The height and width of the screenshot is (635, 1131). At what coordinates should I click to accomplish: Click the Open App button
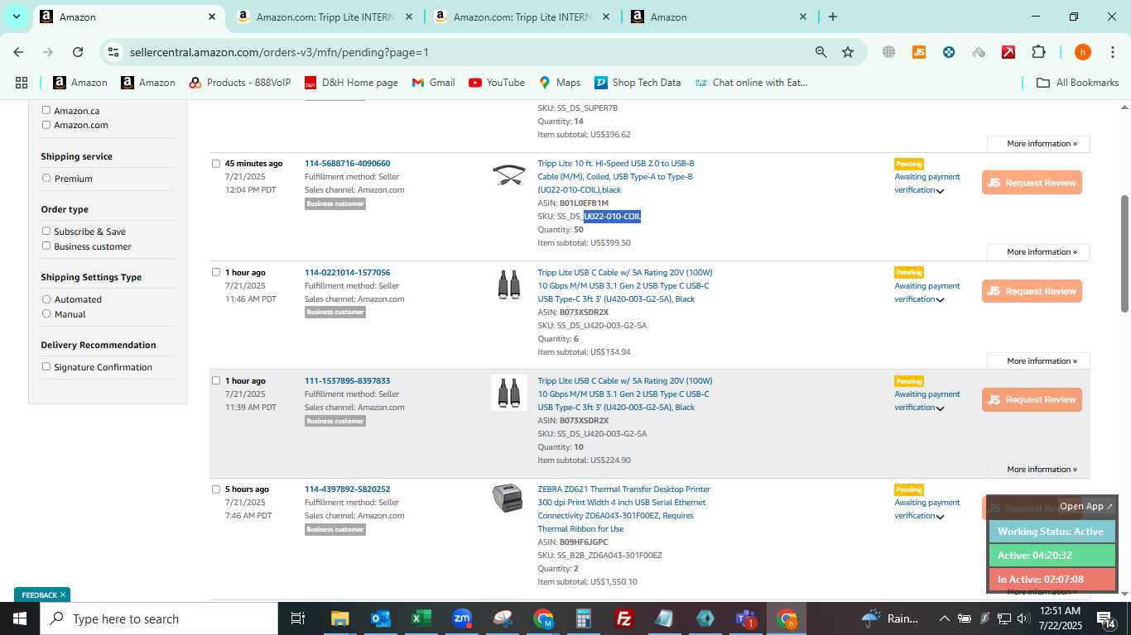pos(1086,507)
